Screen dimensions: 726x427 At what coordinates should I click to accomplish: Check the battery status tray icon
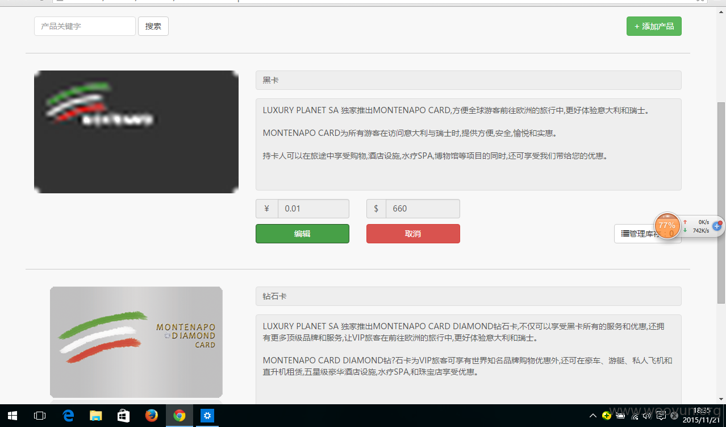(620, 416)
